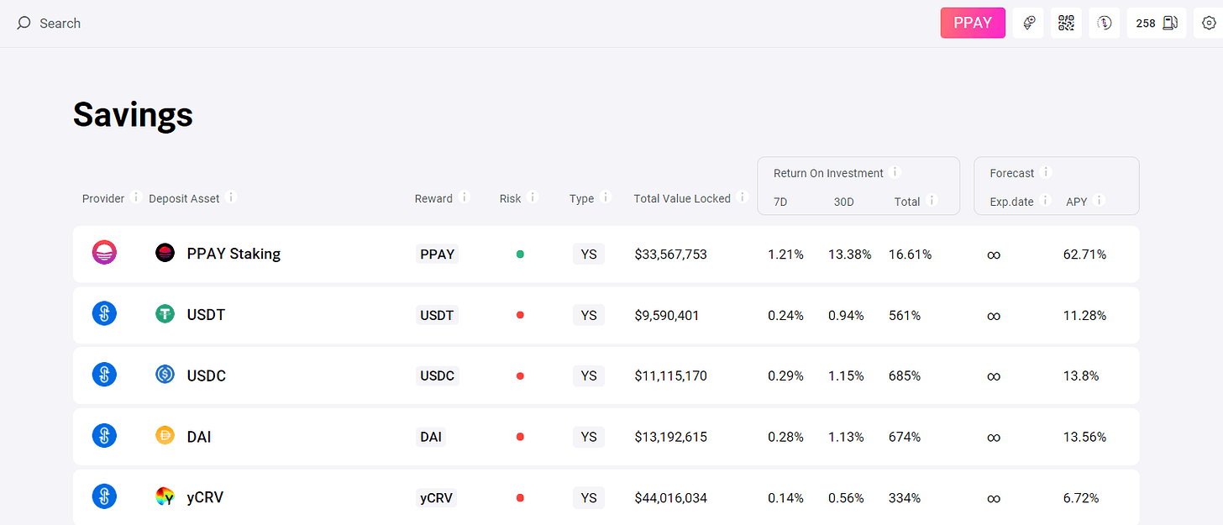Click the red risk dot in USDT row
This screenshot has height=525, width=1223.
520,315
